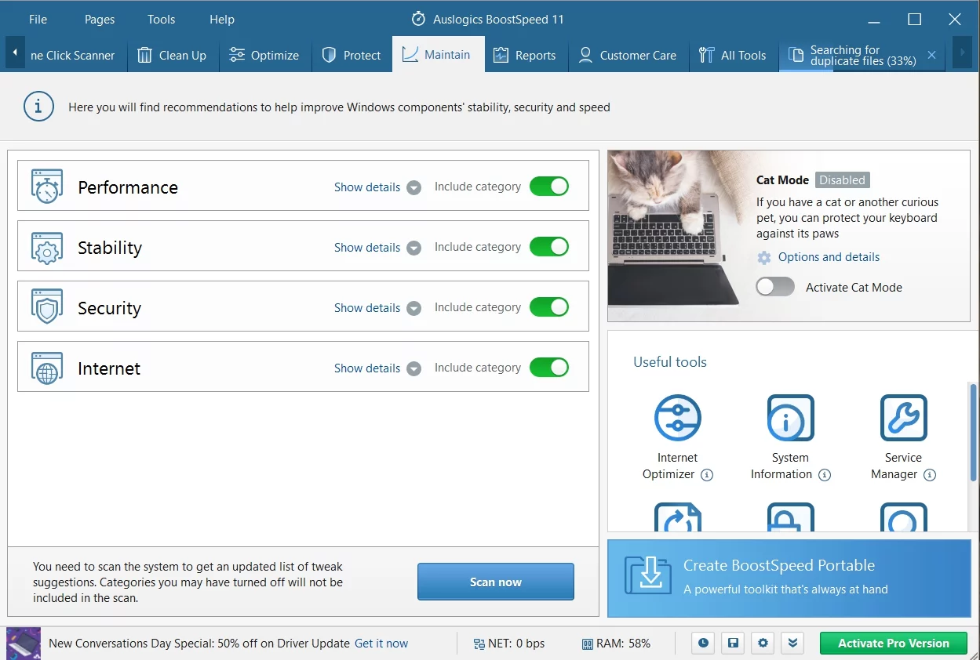Launch the System Information tool icon

click(x=789, y=418)
